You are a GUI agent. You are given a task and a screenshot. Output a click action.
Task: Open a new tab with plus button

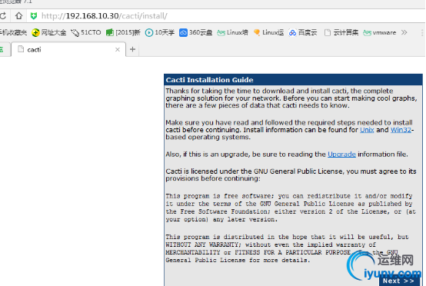click(132, 49)
